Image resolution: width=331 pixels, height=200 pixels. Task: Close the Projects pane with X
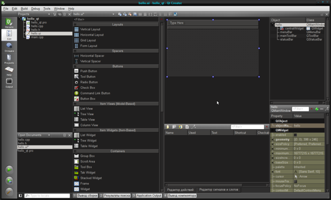pos(69,14)
